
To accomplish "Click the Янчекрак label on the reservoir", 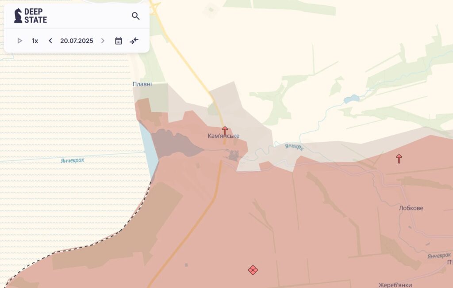I will 72,160.
